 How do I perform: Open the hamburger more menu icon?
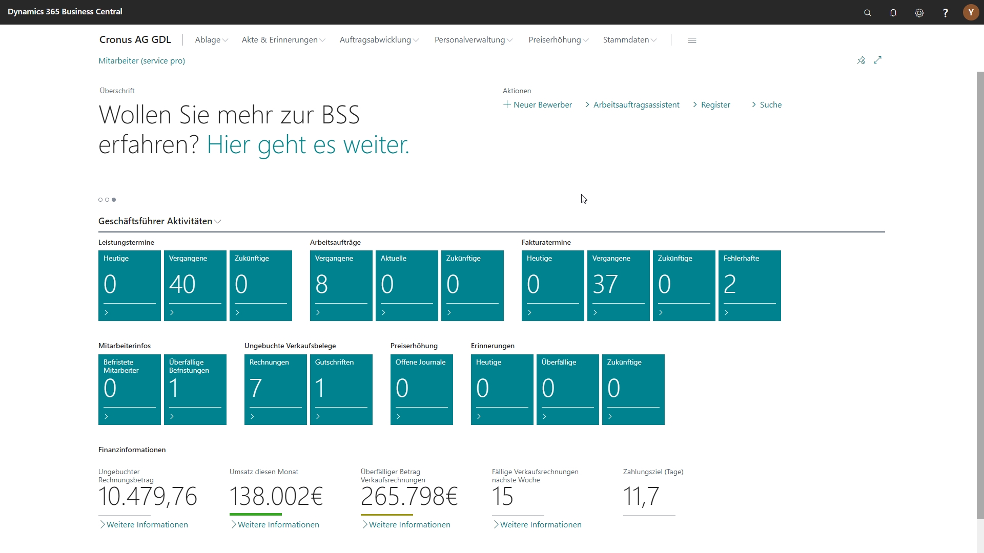coord(692,40)
